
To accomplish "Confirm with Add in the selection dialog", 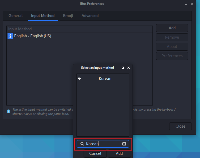I will pos(119,153).
